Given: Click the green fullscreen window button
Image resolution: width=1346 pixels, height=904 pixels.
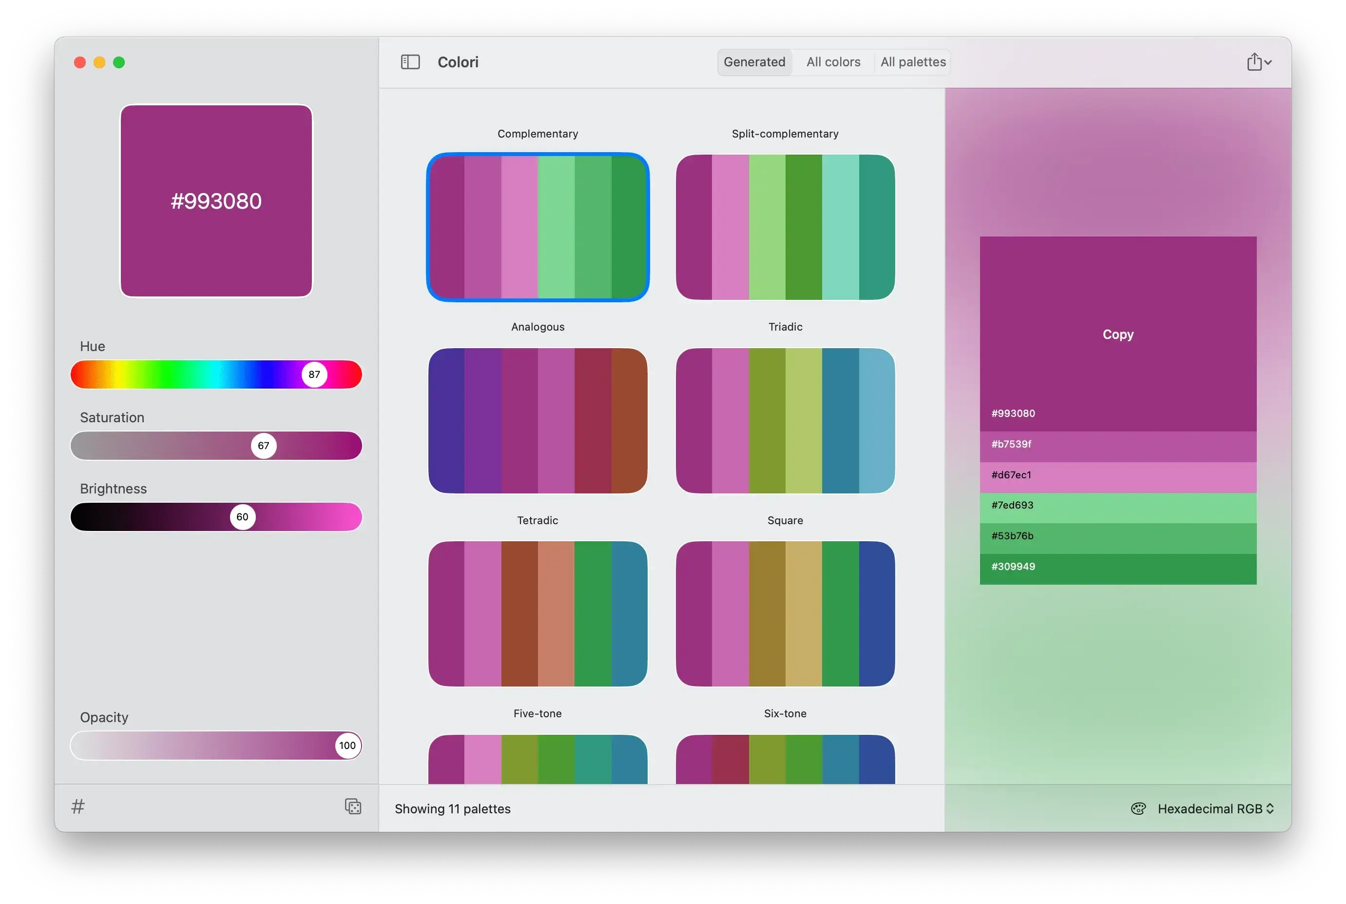Looking at the screenshot, I should [x=119, y=62].
